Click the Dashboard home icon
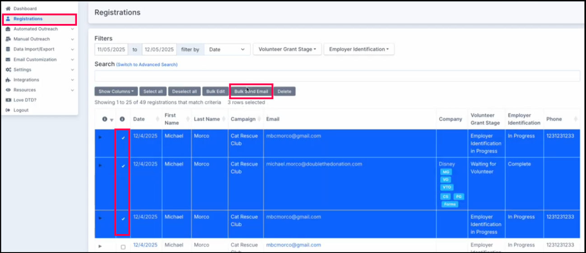The height and width of the screenshot is (253, 586). (x=8, y=9)
